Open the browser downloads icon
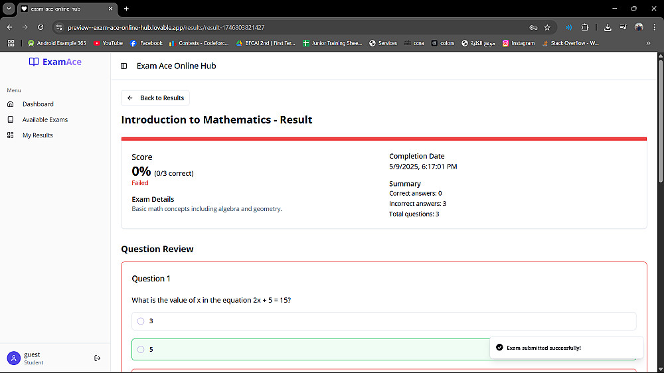Image resolution: width=664 pixels, height=373 pixels. pos(608,27)
